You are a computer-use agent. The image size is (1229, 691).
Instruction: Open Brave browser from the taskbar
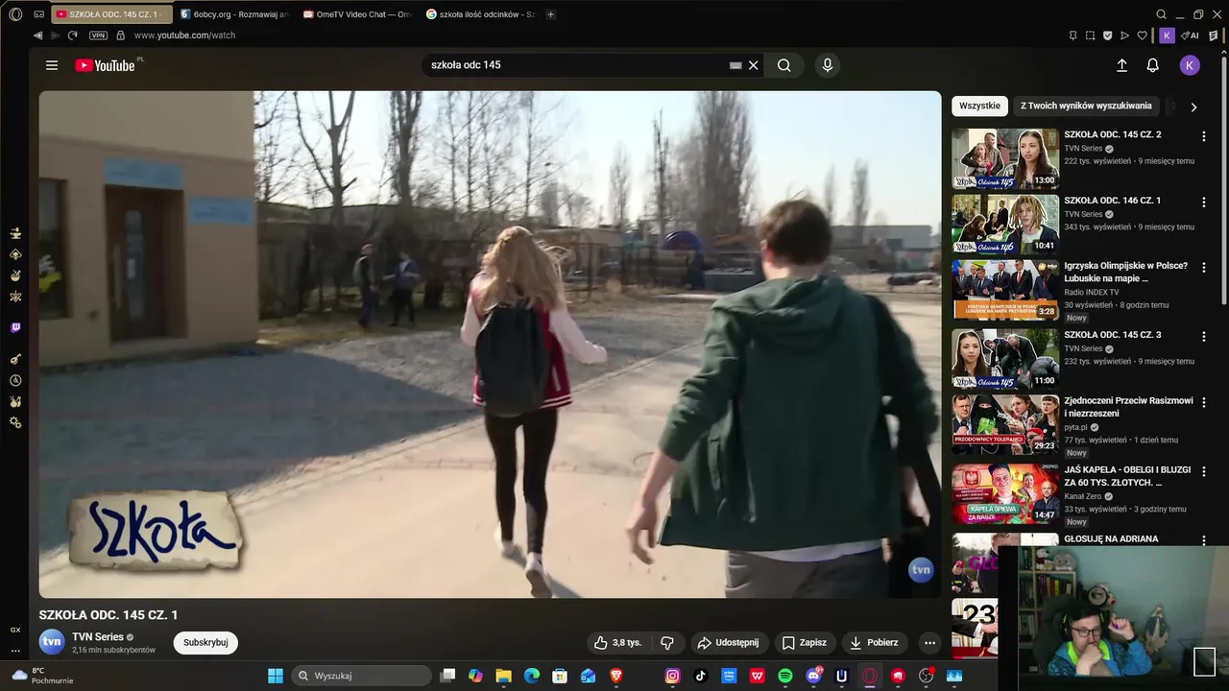pos(616,676)
